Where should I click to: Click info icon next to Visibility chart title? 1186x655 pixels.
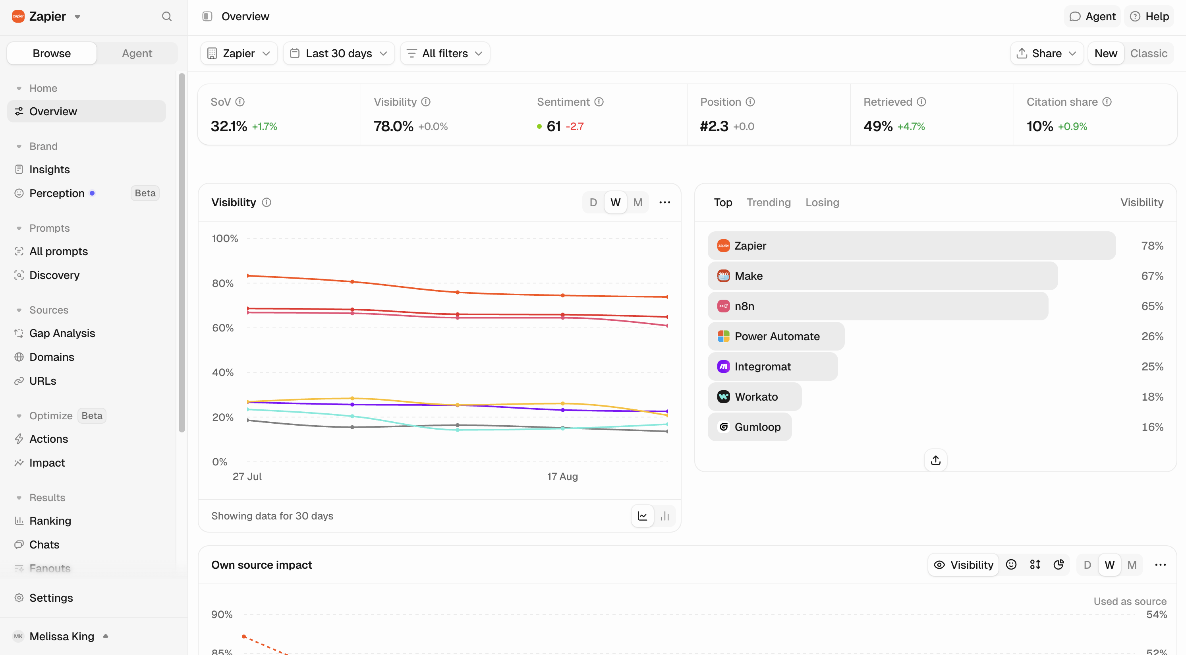click(267, 202)
